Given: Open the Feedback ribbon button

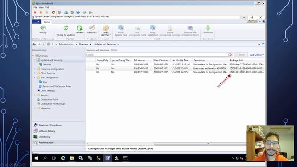Looking at the screenshot, I should pyautogui.click(x=92, y=30).
